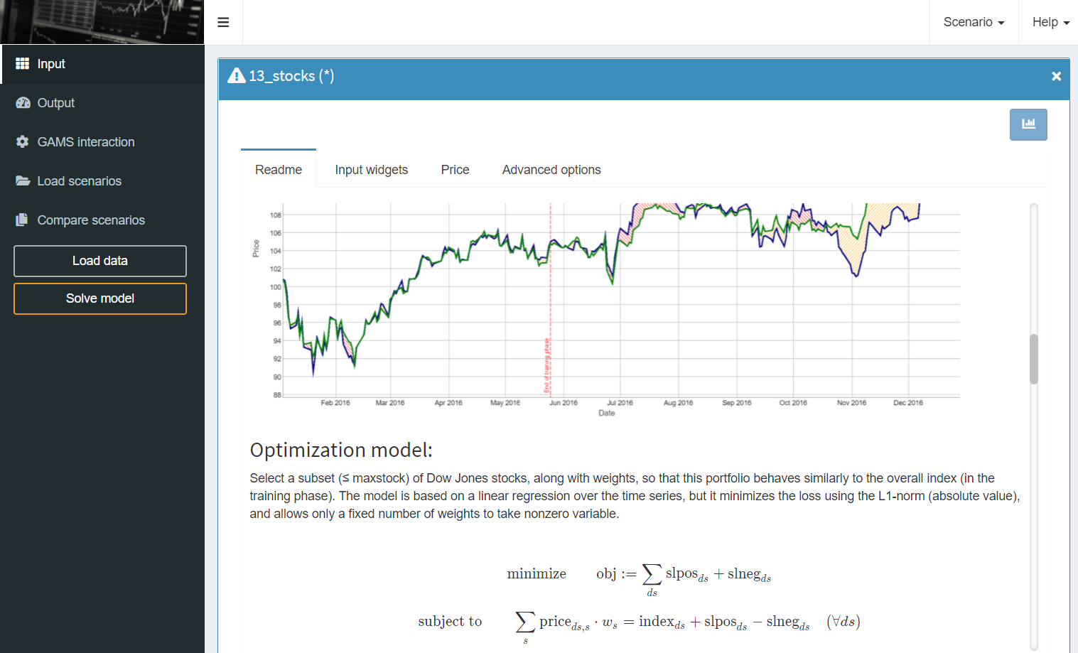Click the warning triangle icon beside 13_stocks
The image size is (1078, 653).
237,76
